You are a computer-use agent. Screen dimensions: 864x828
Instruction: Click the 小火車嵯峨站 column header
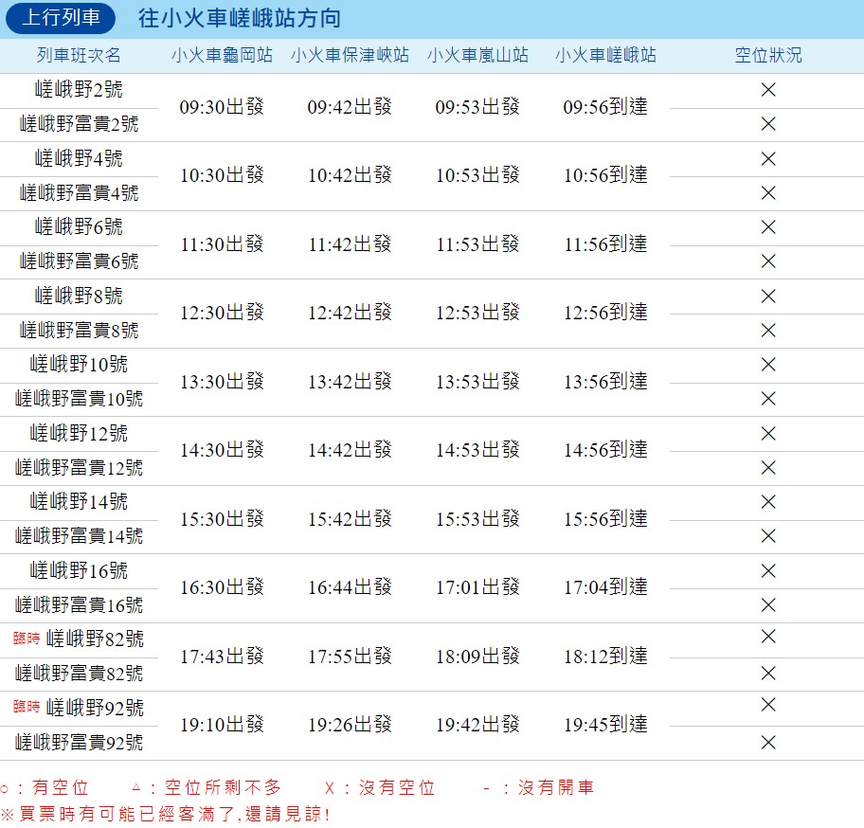click(x=605, y=55)
